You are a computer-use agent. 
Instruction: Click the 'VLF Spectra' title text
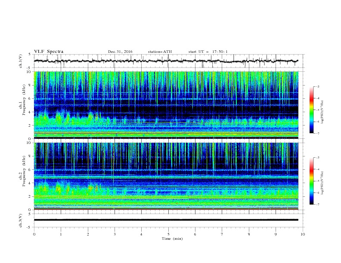click(49, 52)
